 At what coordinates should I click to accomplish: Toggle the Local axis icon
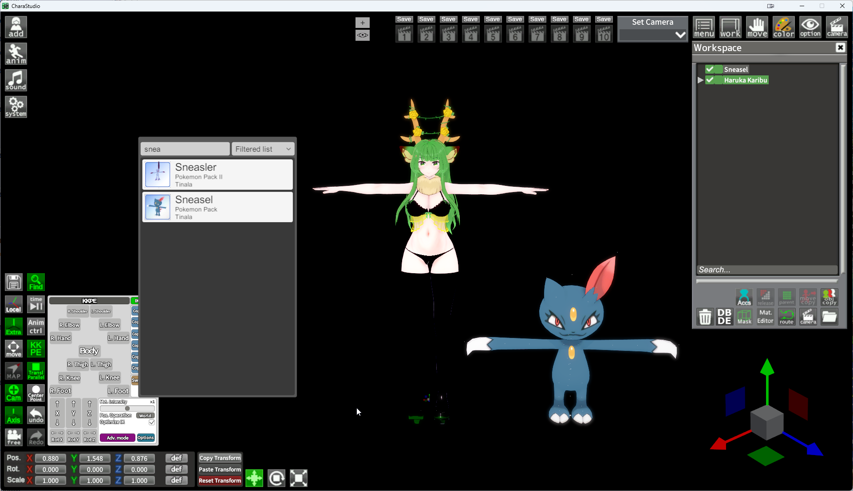pyautogui.click(x=14, y=304)
